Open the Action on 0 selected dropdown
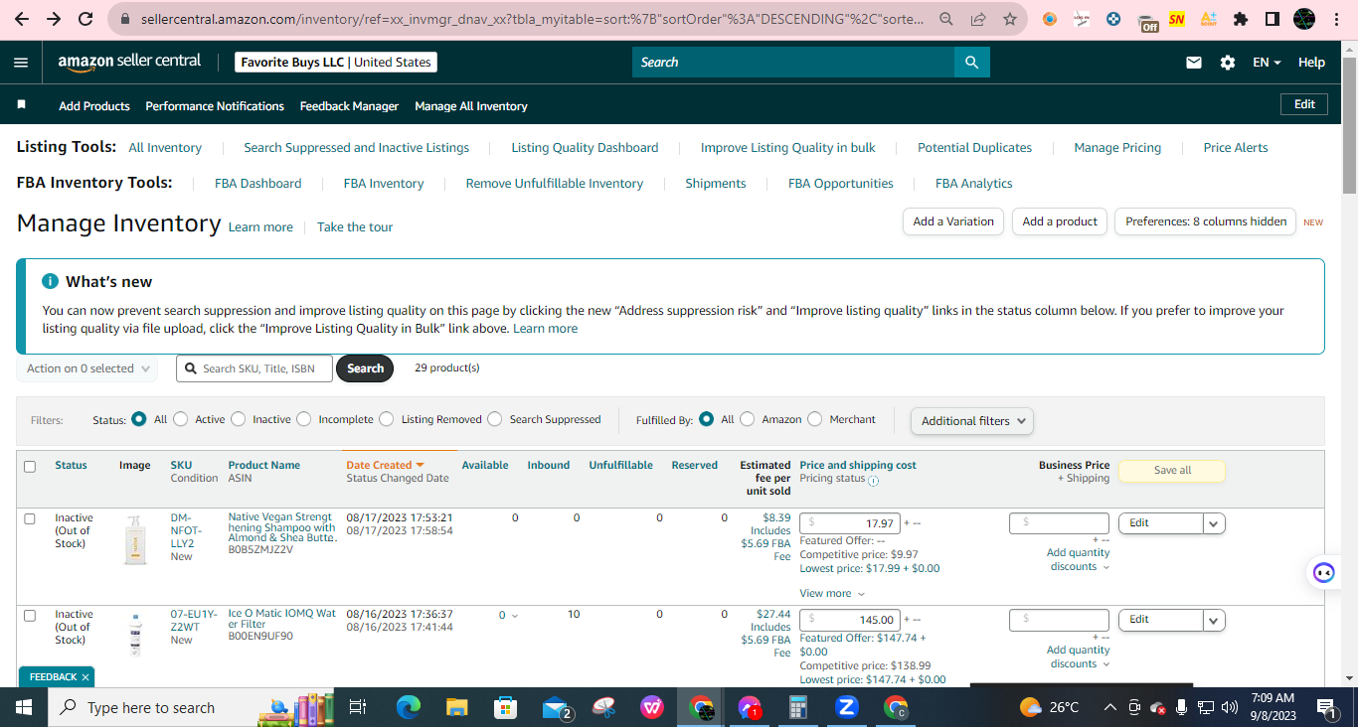 click(87, 368)
